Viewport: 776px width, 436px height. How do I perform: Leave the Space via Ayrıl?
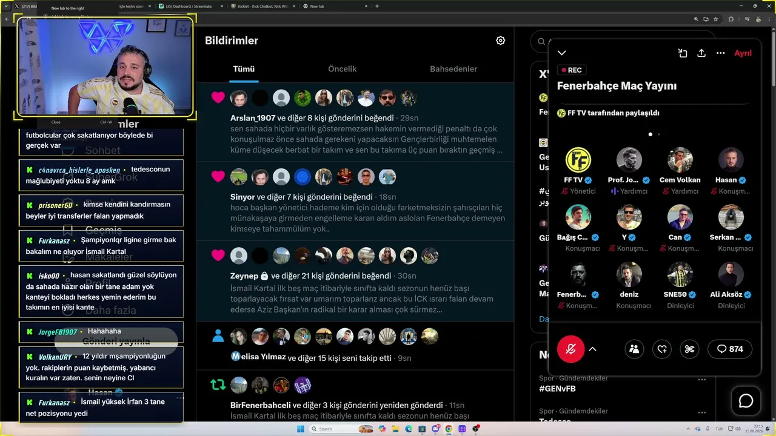tap(743, 53)
